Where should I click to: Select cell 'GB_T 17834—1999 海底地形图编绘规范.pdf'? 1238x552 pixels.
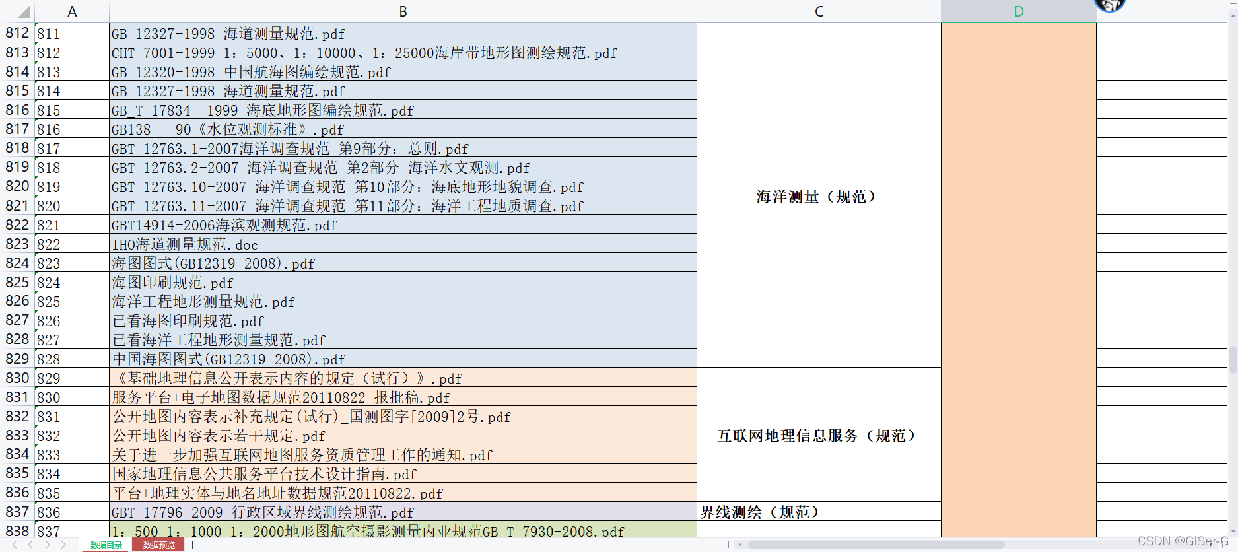[403, 110]
